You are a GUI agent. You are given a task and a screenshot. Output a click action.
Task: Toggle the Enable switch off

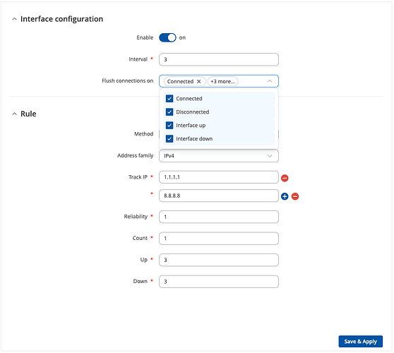pyautogui.click(x=167, y=37)
